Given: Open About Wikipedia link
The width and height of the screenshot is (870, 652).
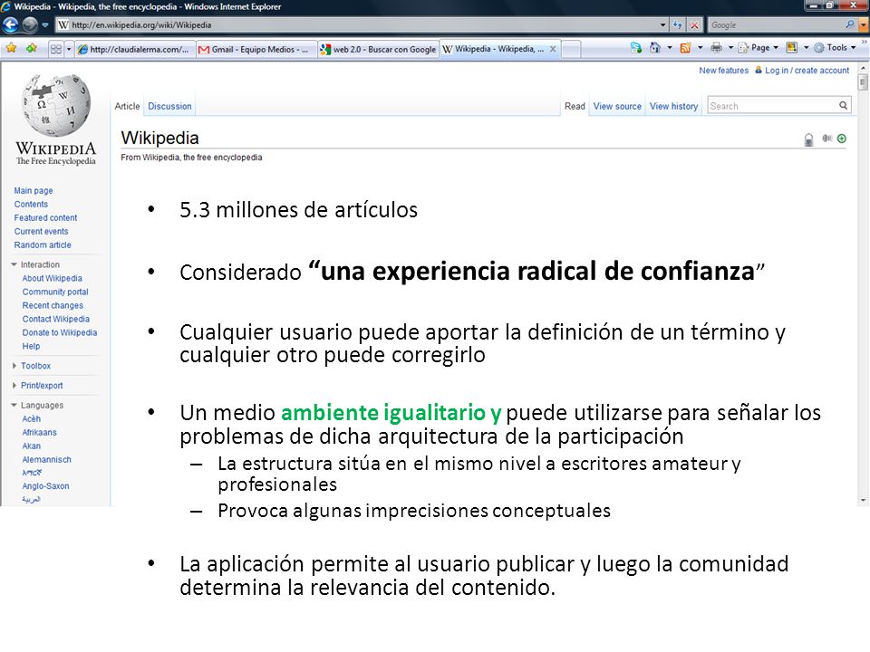Looking at the screenshot, I should click(53, 278).
